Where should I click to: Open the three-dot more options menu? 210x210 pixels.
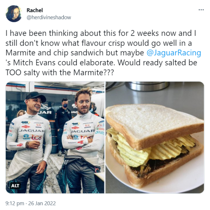click(x=201, y=10)
